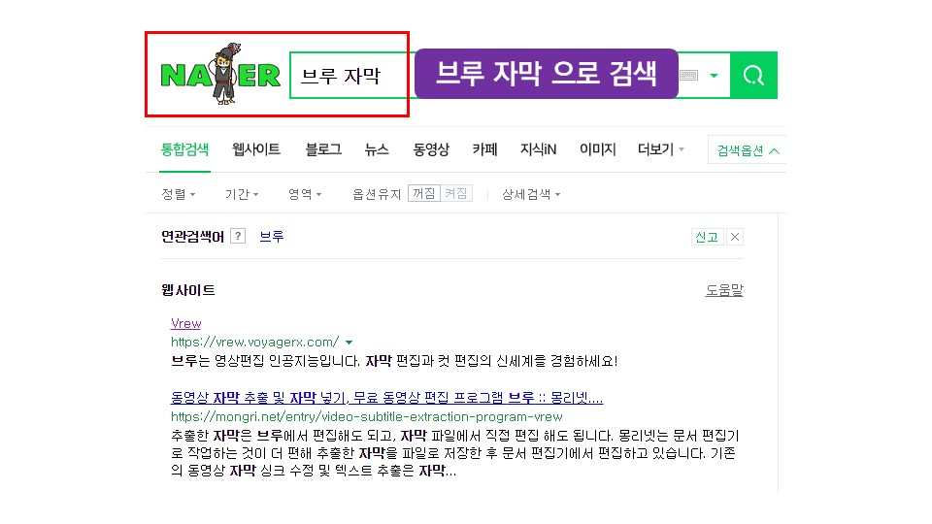Click the 연관검색어 help question mark icon
This screenshot has height=524, width=932.
click(238, 236)
